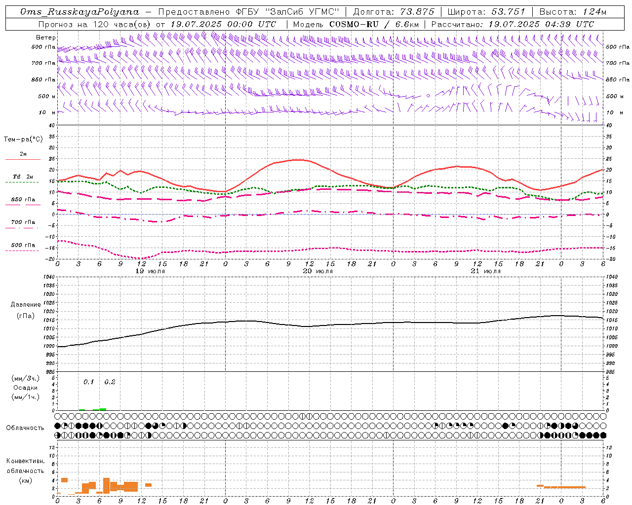
Task: Select the latitude value 53.751
Action: coord(508,12)
